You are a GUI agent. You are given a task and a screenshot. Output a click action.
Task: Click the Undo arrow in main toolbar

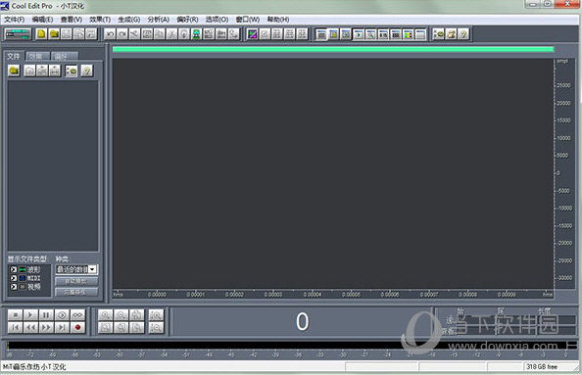pos(110,34)
